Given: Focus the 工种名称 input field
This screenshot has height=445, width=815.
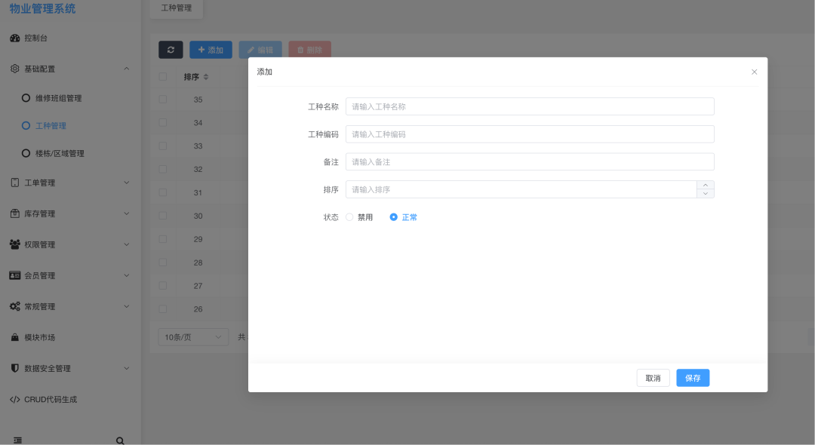Looking at the screenshot, I should point(530,106).
